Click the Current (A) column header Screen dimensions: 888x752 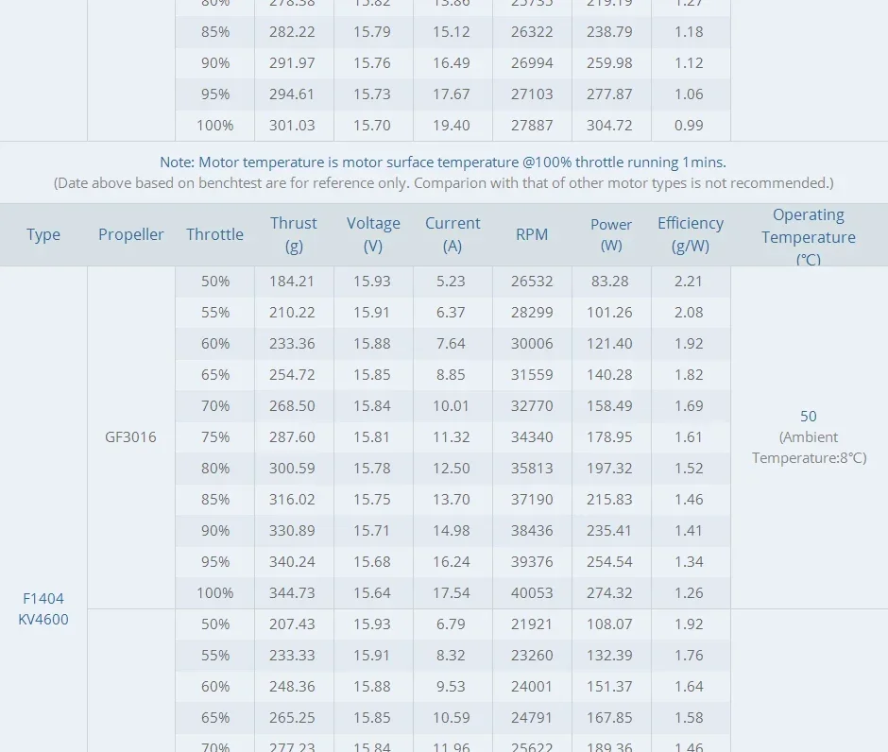(453, 234)
